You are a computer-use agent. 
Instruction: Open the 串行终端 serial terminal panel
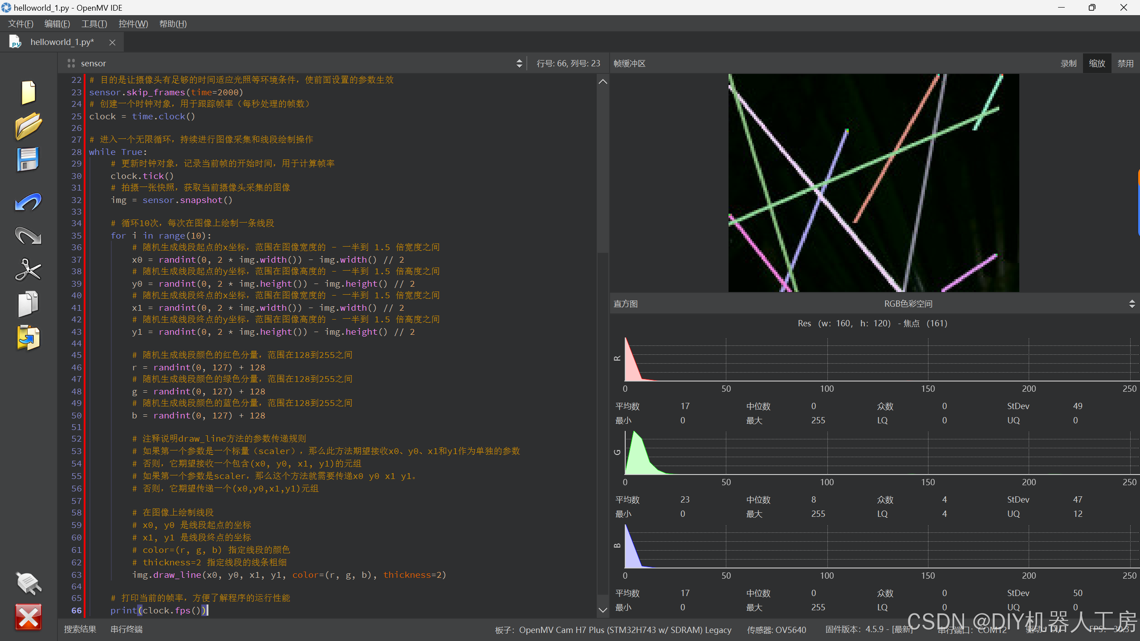pos(126,629)
